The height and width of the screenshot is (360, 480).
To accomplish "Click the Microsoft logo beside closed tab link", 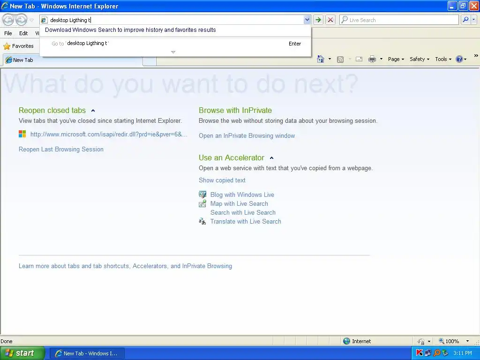I will coord(22,134).
